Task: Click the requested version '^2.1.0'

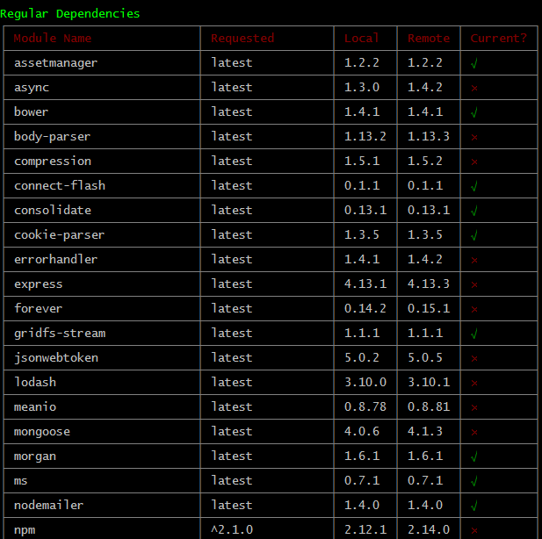Action: [x=232, y=529]
